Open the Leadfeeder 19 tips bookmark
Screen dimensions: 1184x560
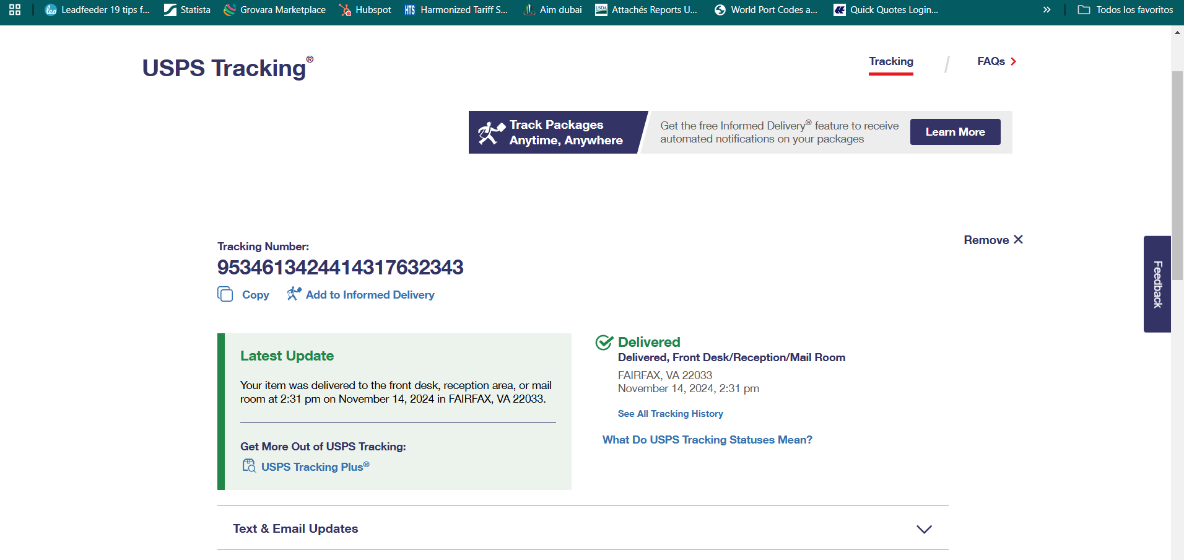(97, 10)
